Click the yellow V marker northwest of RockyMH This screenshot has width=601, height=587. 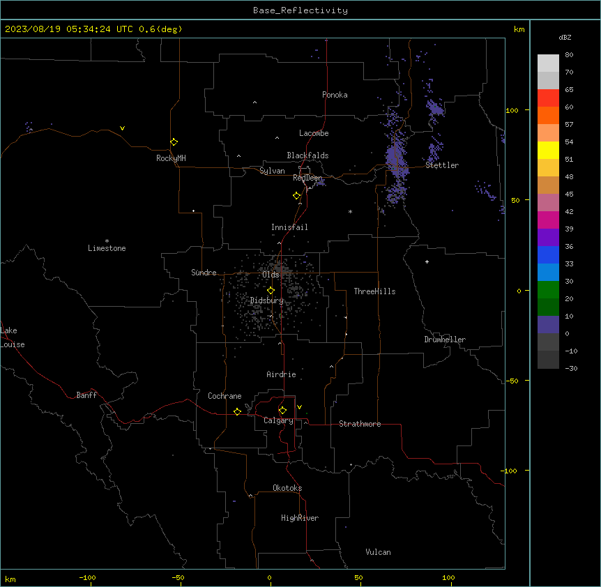pyautogui.click(x=122, y=128)
